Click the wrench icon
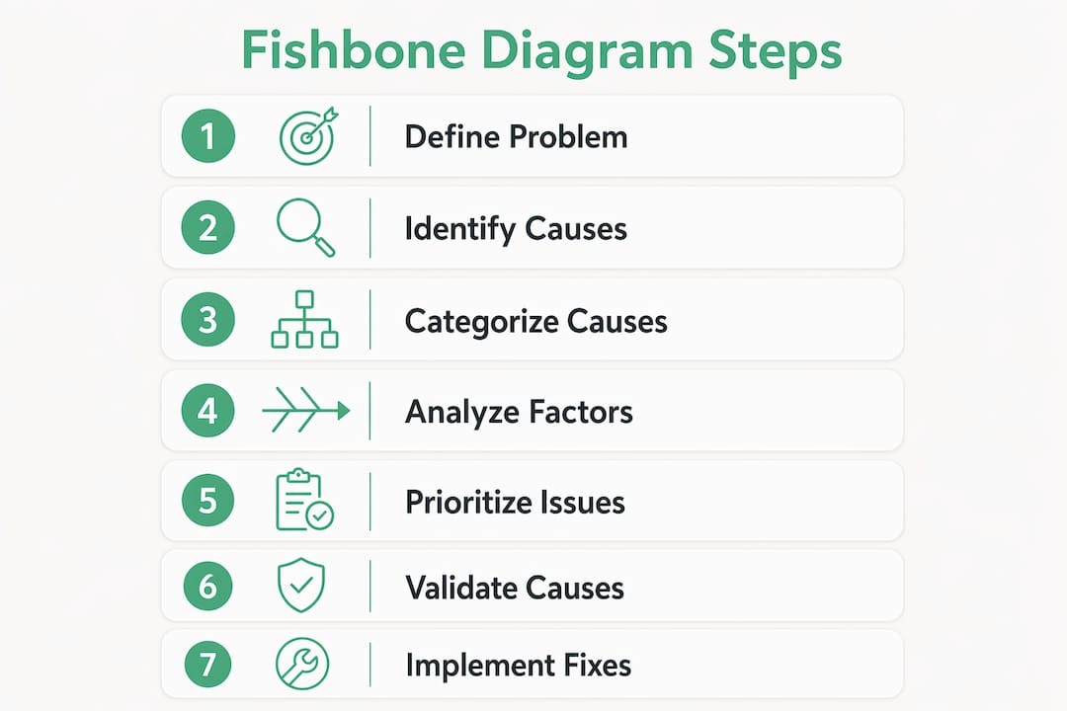This screenshot has width=1067, height=711. (x=302, y=664)
